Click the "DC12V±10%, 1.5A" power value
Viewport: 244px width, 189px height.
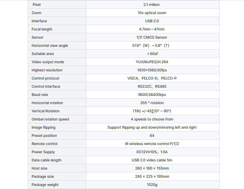coord(152,152)
